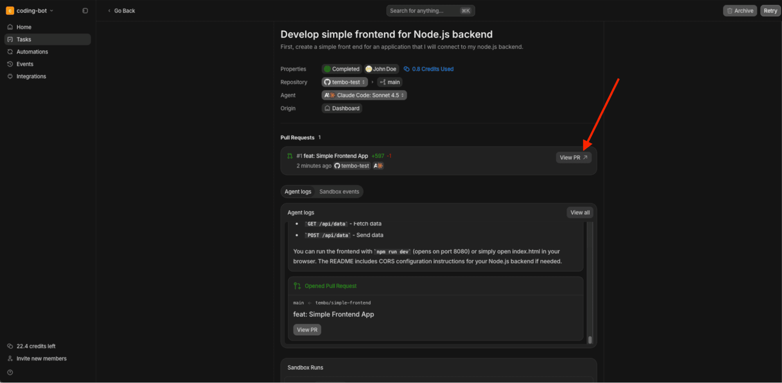The width and height of the screenshot is (782, 383).
Task: Click the GitHub icon on the tembo-test badge
Action: pyautogui.click(x=327, y=82)
